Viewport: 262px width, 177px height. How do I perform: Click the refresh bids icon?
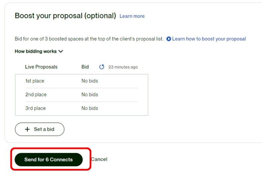102,67
